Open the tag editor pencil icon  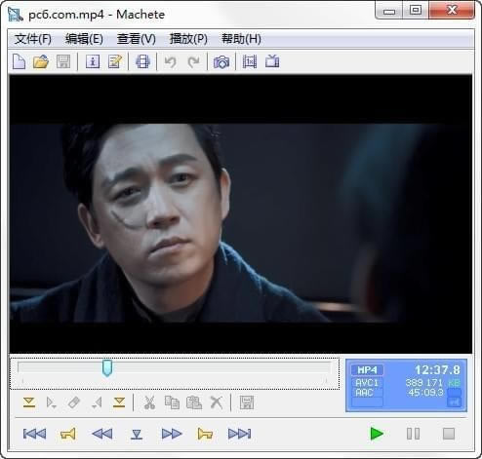tap(115, 61)
